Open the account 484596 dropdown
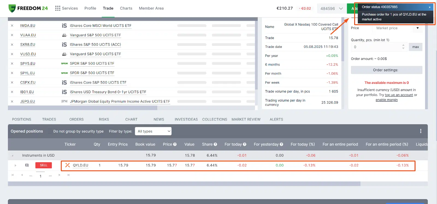The width and height of the screenshot is (437, 204). (332, 8)
